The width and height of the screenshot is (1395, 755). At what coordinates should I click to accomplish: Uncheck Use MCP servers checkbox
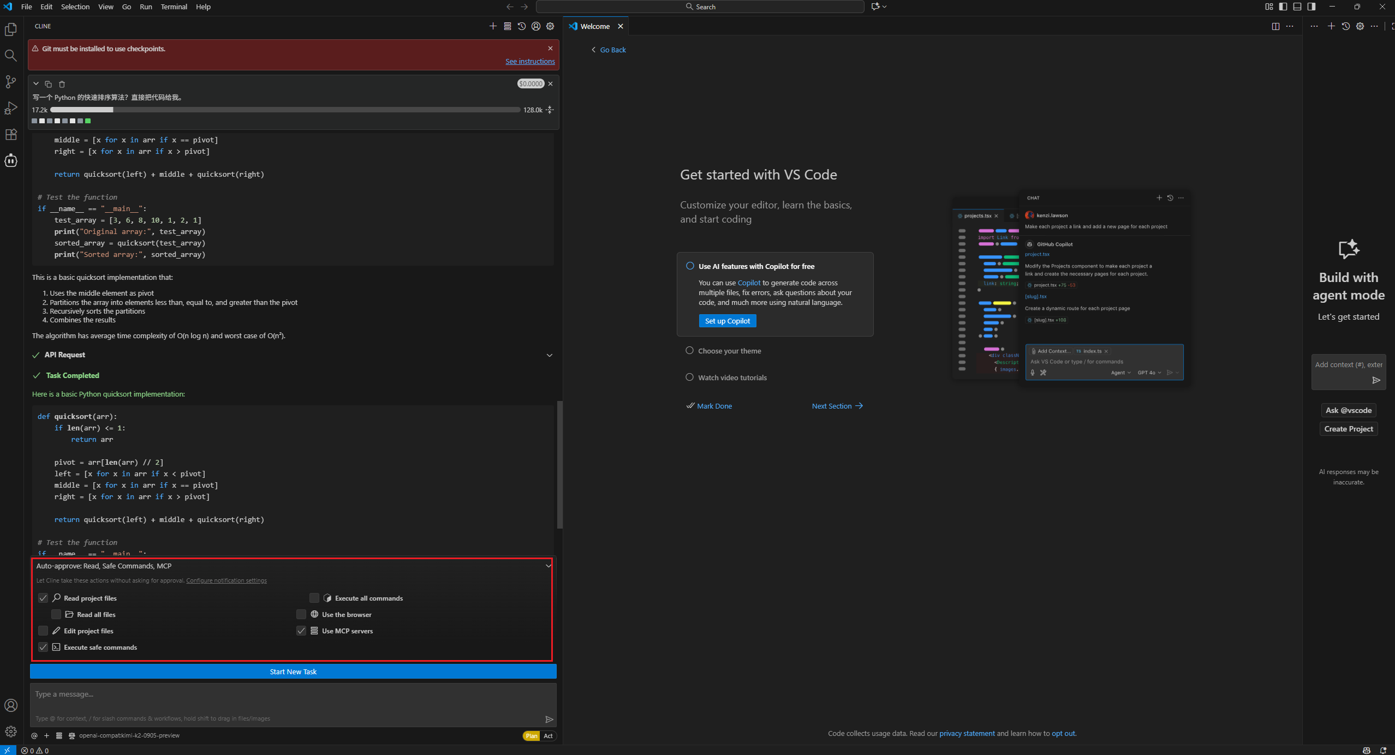301,631
